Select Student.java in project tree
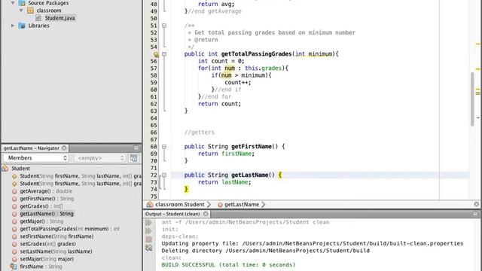482x271 pixels. click(59, 18)
